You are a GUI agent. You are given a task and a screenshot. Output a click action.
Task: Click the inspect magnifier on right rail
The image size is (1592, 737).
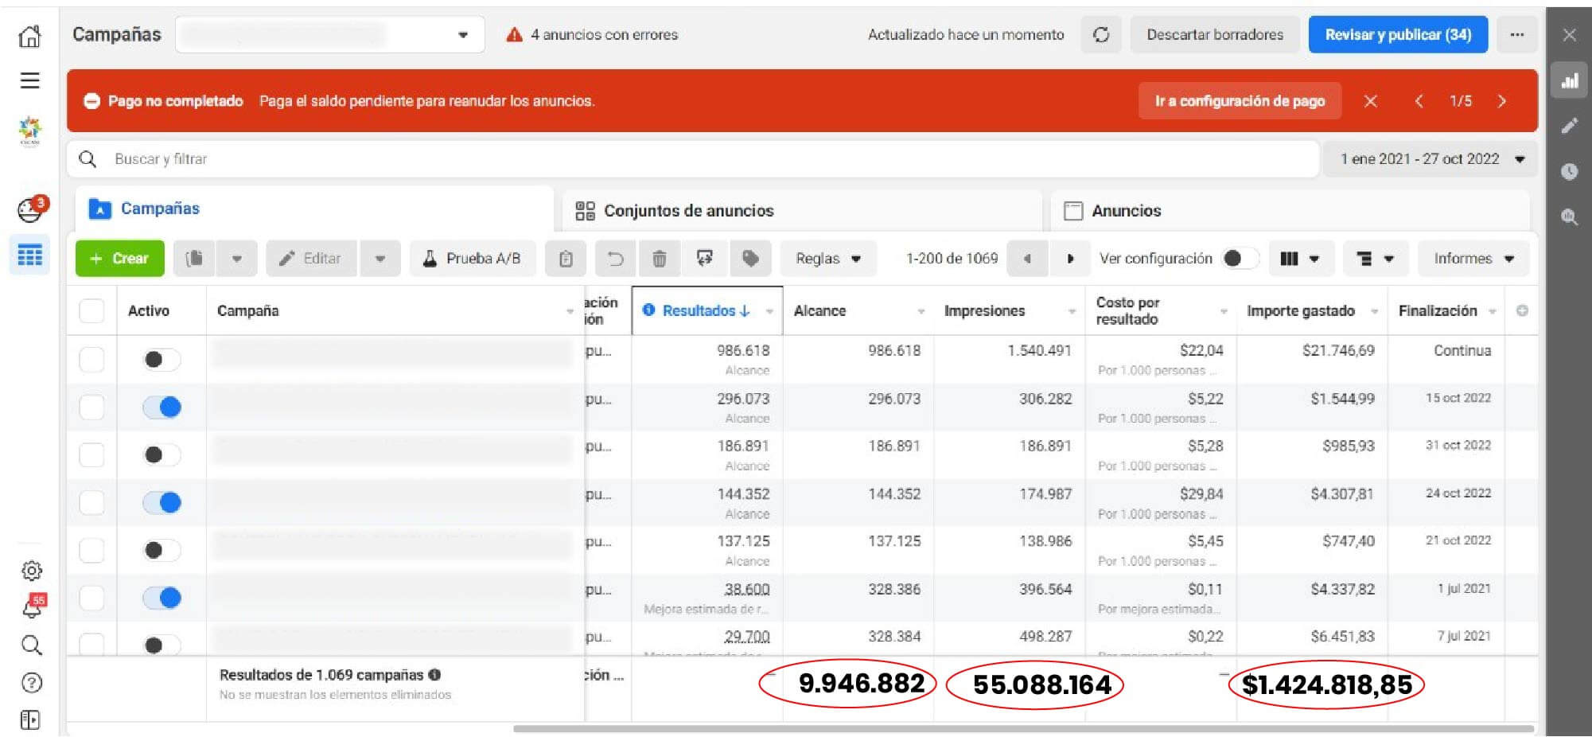[1569, 216]
